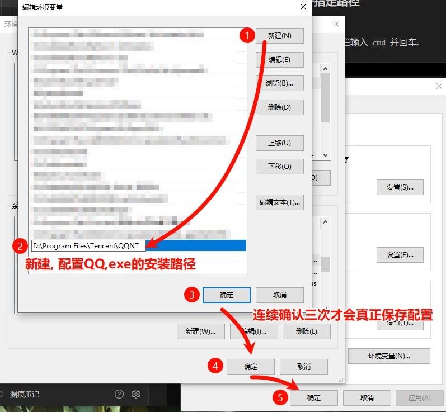446x412 pixels.
Task: Click the 渊痕爪记 label
Action: (x=25, y=394)
